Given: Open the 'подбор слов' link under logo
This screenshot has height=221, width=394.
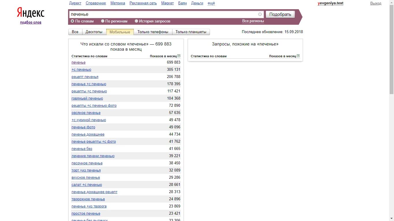Looking at the screenshot, I should click(31, 22).
